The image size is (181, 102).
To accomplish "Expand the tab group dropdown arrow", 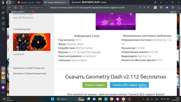I will point(12,2).
